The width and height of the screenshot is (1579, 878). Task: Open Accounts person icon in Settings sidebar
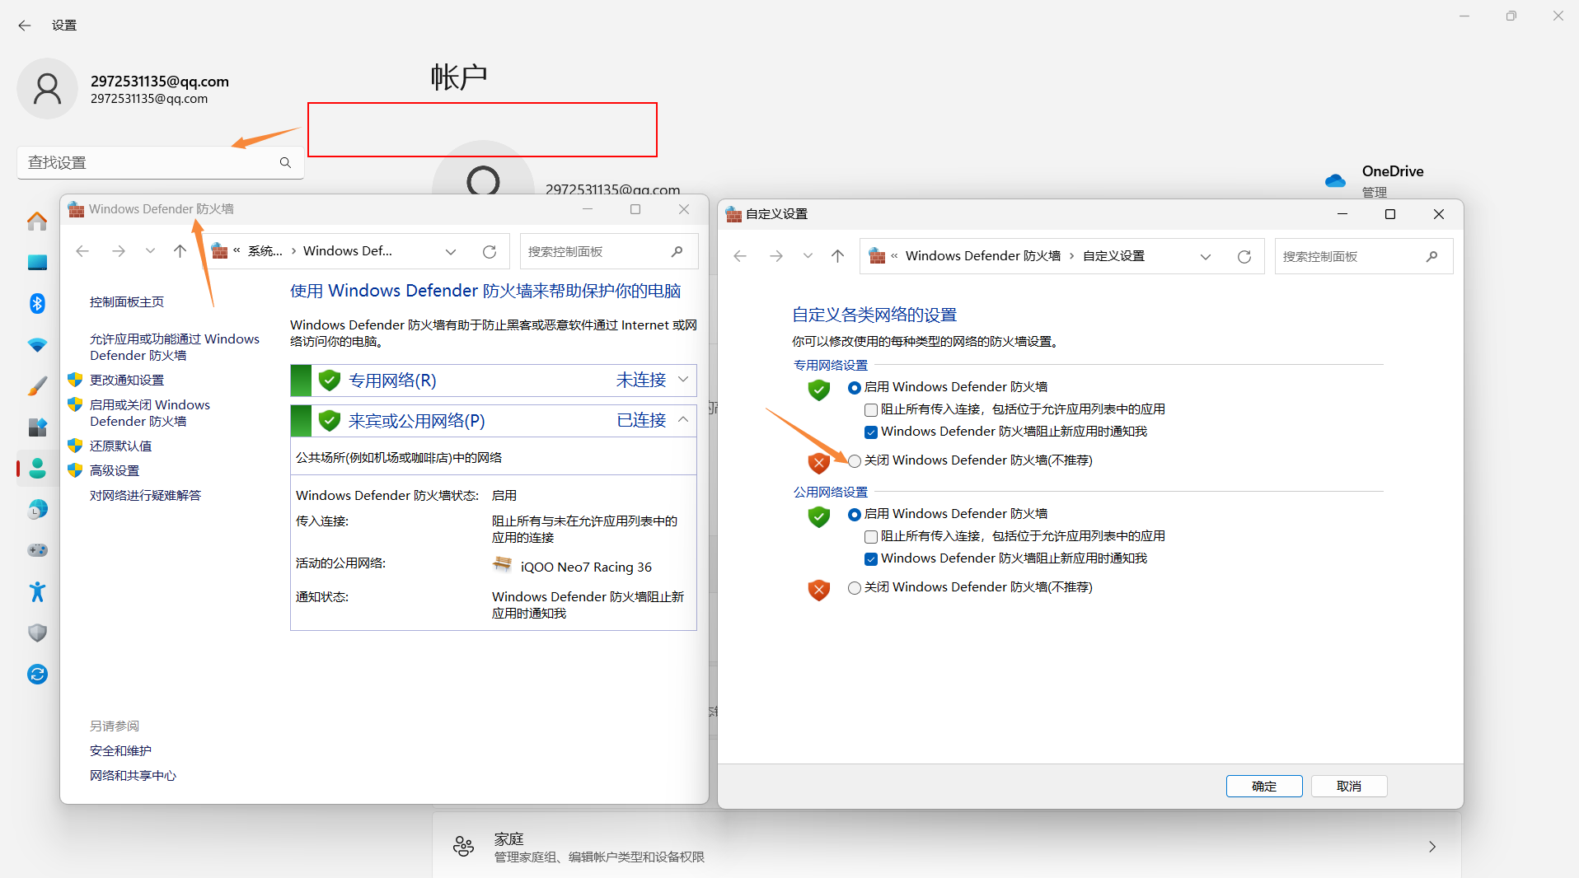pyautogui.click(x=37, y=469)
